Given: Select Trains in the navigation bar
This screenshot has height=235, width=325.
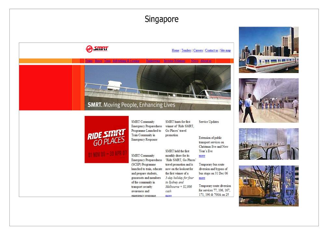Looking at the screenshot, I should pos(89,61).
